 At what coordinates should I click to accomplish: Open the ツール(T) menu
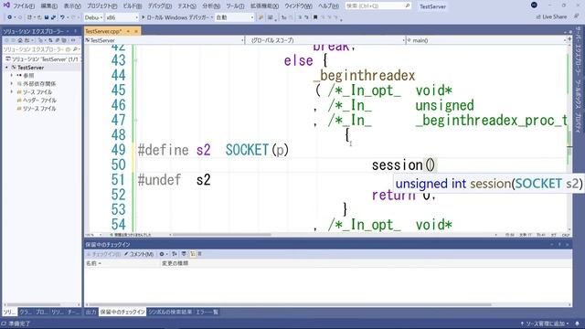(x=235, y=6)
